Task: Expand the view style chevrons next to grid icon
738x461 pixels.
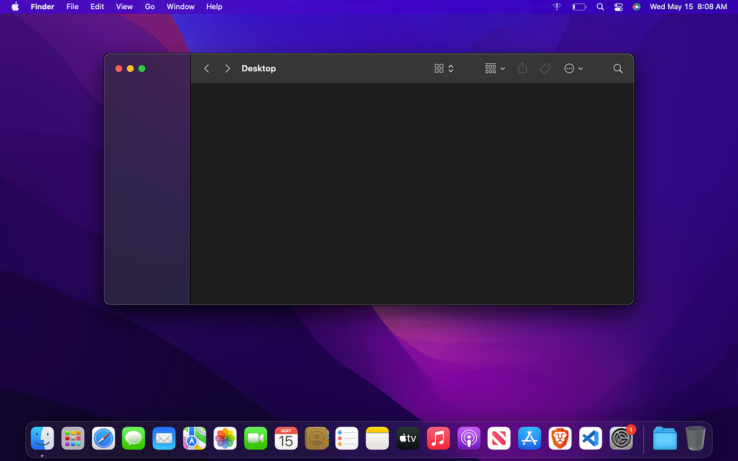Action: click(x=451, y=68)
